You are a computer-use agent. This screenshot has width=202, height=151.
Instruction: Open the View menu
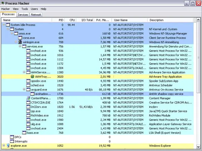(15, 9)
